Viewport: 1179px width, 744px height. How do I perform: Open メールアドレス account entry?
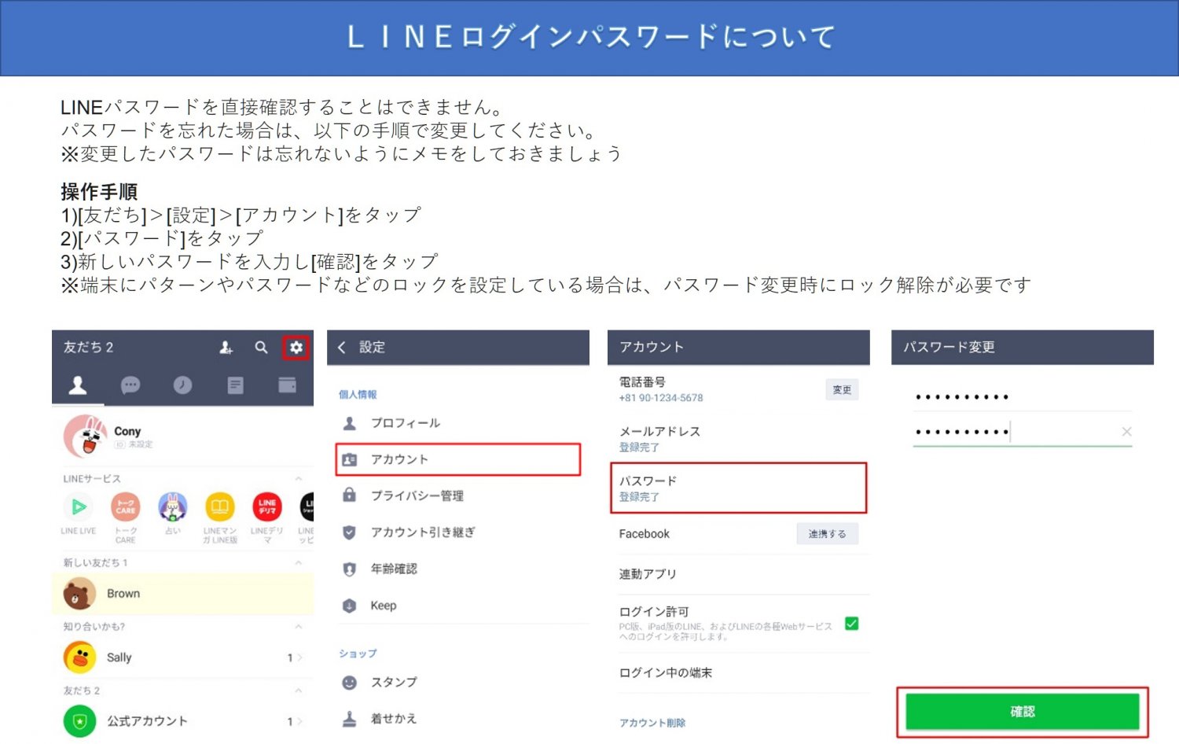(x=739, y=439)
